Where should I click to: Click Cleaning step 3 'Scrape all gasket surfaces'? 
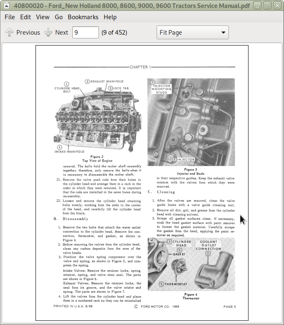(193, 227)
